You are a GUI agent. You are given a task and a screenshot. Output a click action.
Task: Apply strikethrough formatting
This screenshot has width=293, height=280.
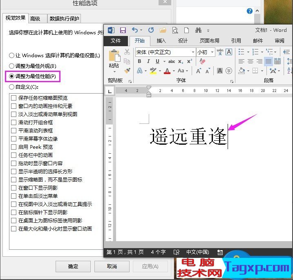click(x=171, y=61)
